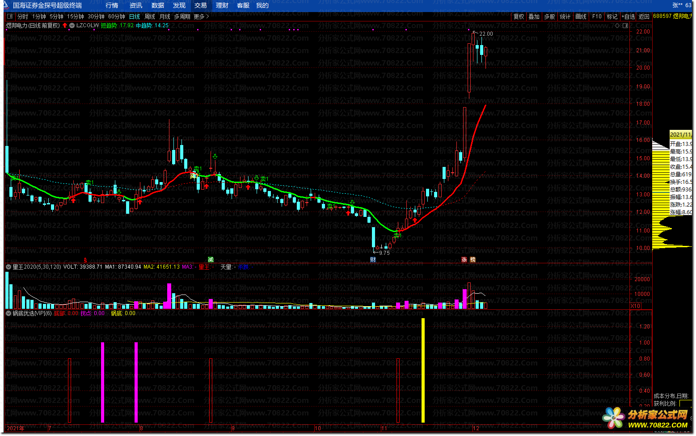
Task: Click the 统计 statistics button
Action: coord(565,17)
